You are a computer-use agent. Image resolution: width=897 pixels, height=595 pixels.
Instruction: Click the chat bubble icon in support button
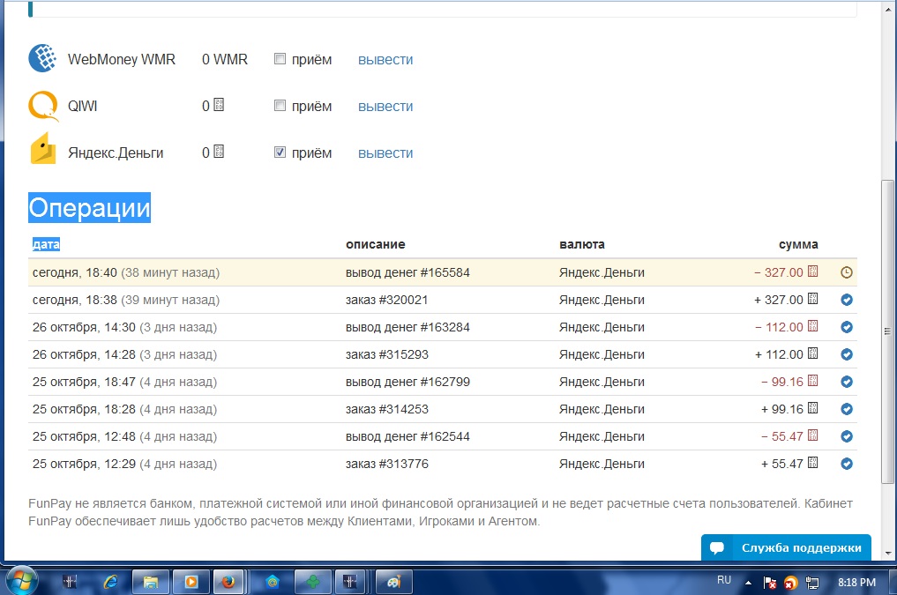click(717, 548)
